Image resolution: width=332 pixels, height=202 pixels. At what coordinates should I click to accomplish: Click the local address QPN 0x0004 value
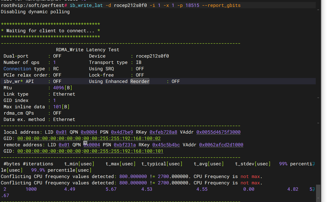89,132
